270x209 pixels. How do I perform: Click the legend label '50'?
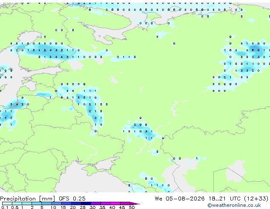click(132, 207)
